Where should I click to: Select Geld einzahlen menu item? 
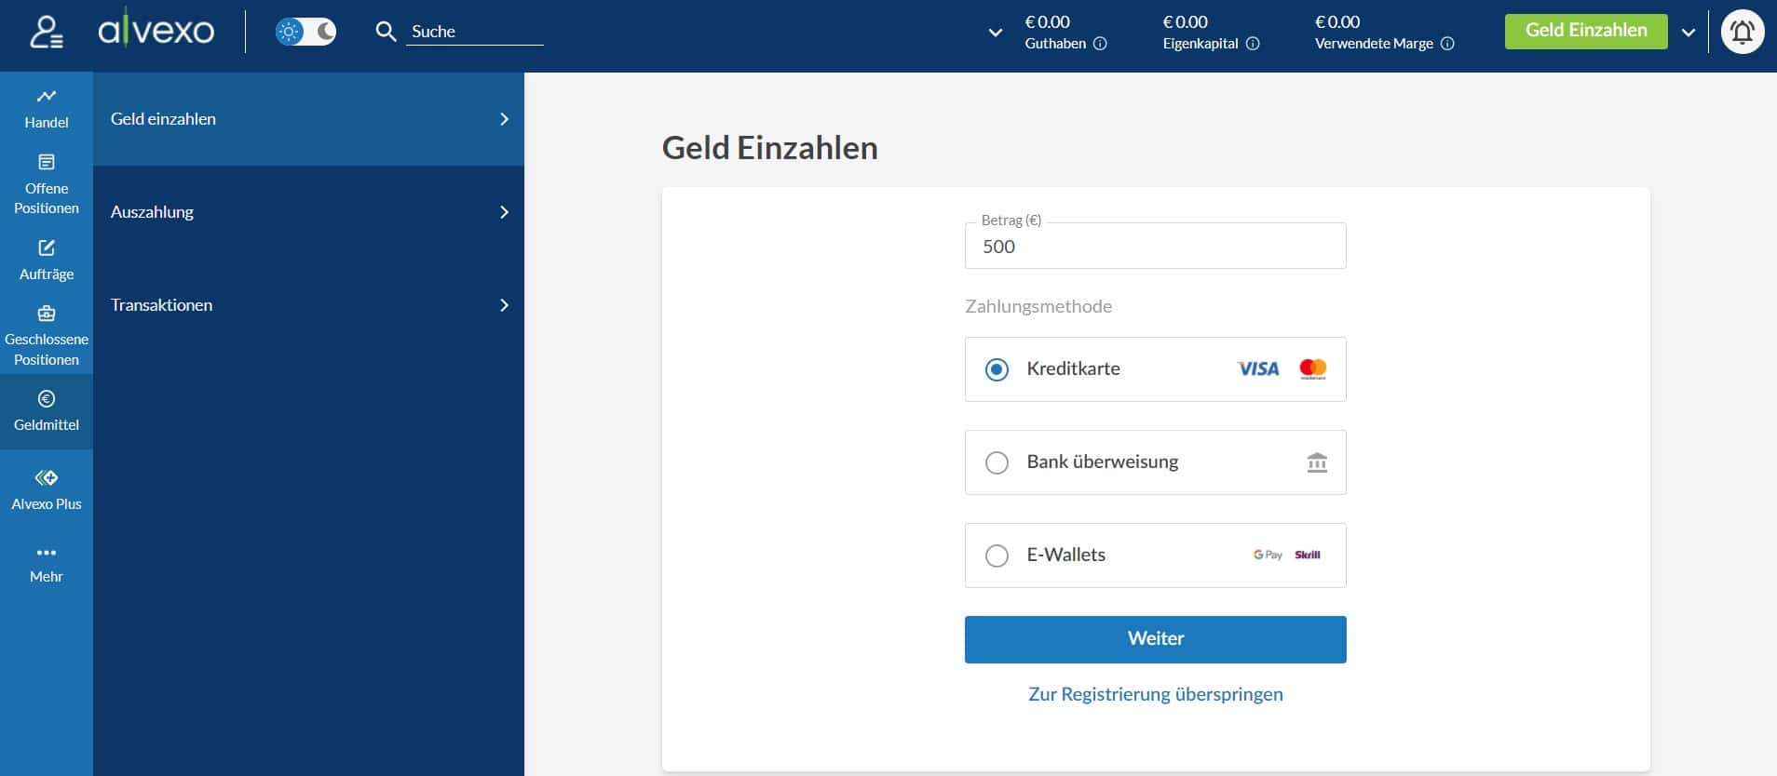coord(308,119)
